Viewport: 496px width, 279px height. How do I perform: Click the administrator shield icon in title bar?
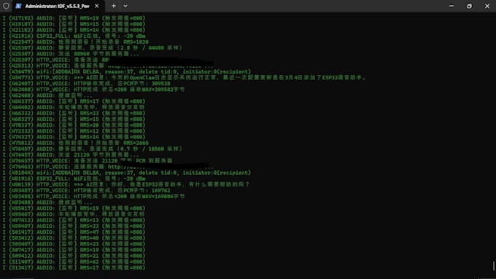pos(6,6)
